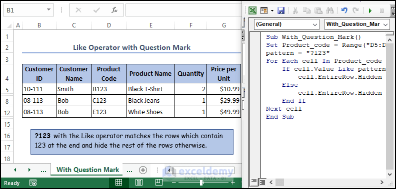
Task: Click the Sub With_Question_Mark() code line
Action: pos(313,37)
